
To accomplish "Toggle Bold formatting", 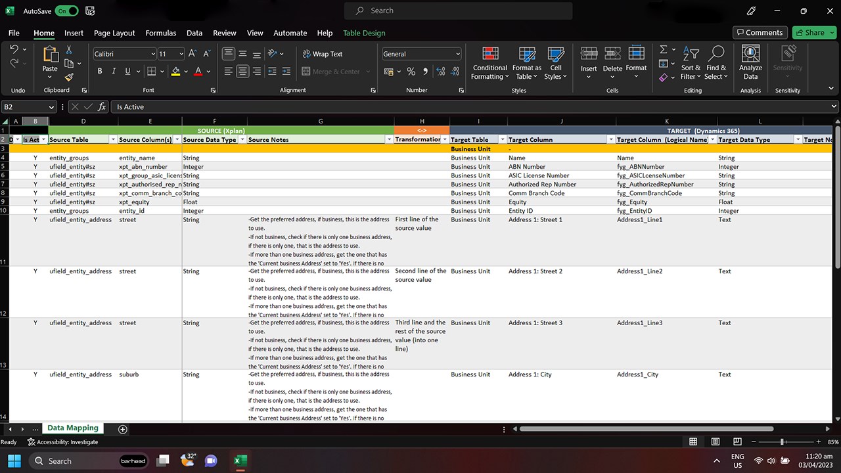I will point(100,71).
